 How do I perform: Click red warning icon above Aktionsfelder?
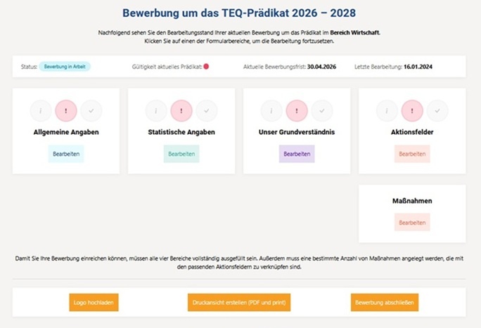point(412,110)
